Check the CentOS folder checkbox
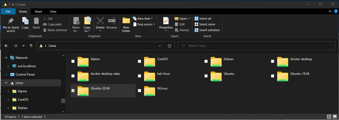The image size is (339, 120). coord(139,61)
